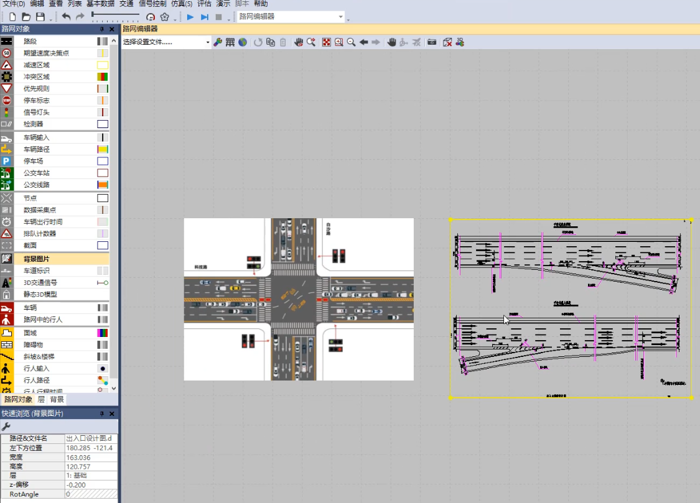Expand the 层 value dropdown in quick view
Viewport: 700px width, 503px height.
coord(91,476)
